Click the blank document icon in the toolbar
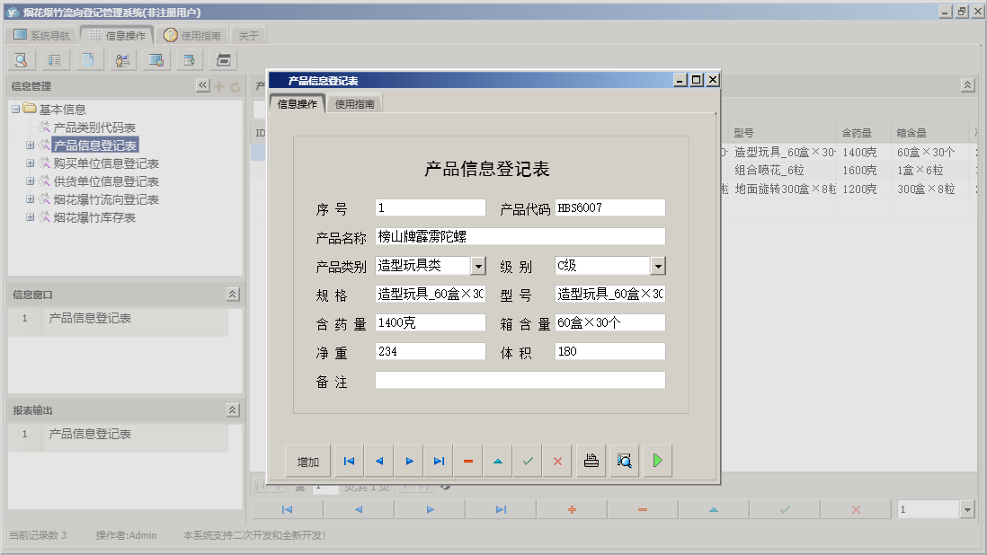 click(89, 59)
